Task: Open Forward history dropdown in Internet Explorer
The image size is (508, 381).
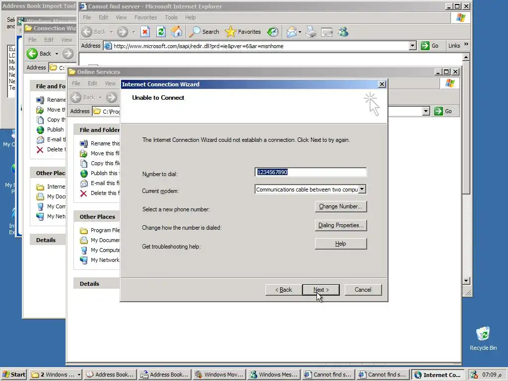Action: pos(133,32)
